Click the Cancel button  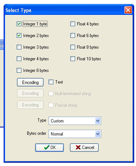[x=84, y=147]
